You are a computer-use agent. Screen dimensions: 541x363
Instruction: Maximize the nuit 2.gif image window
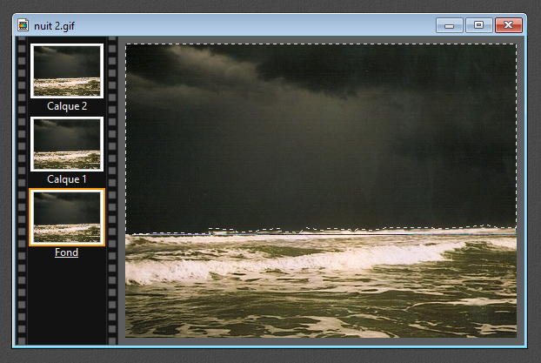[477, 25]
